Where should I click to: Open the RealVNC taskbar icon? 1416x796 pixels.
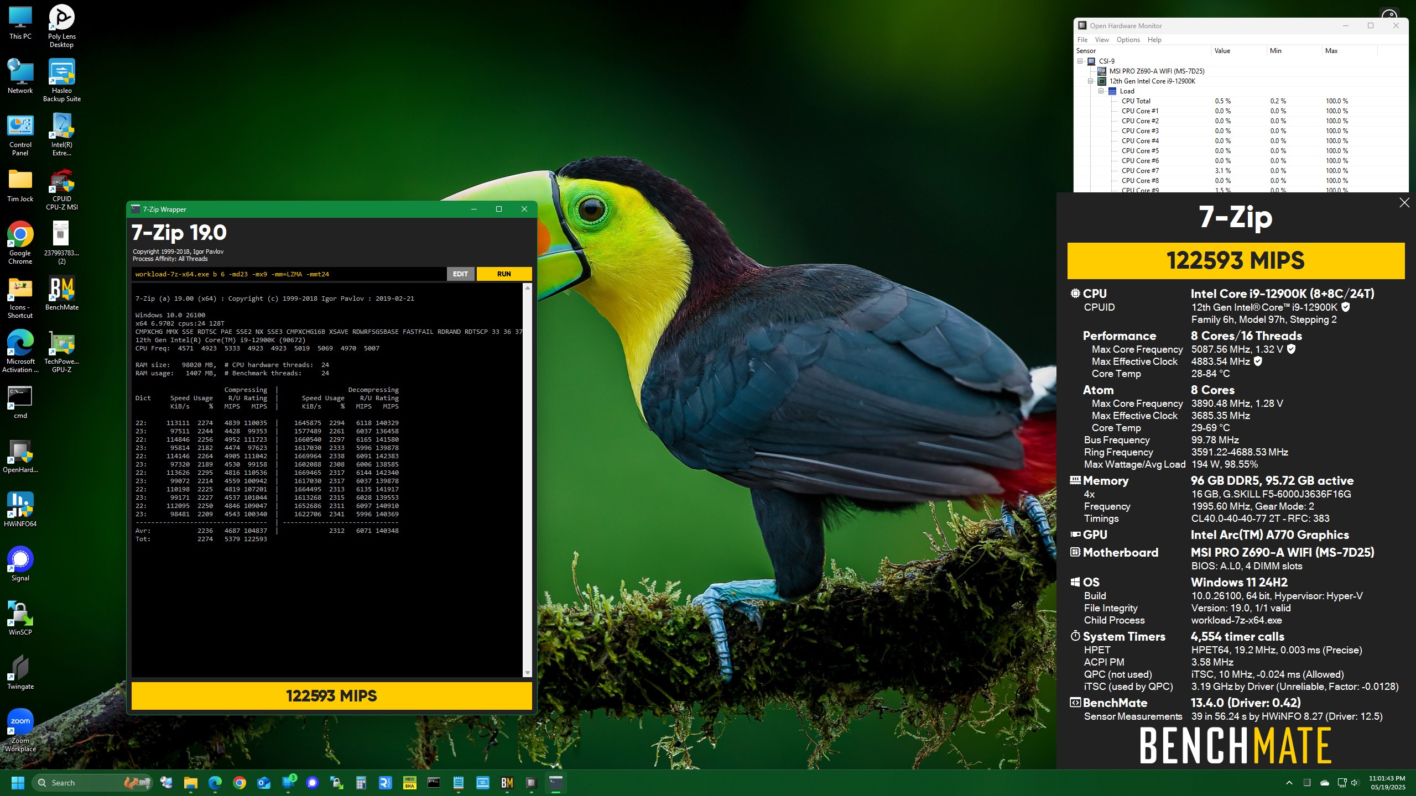coord(386,783)
